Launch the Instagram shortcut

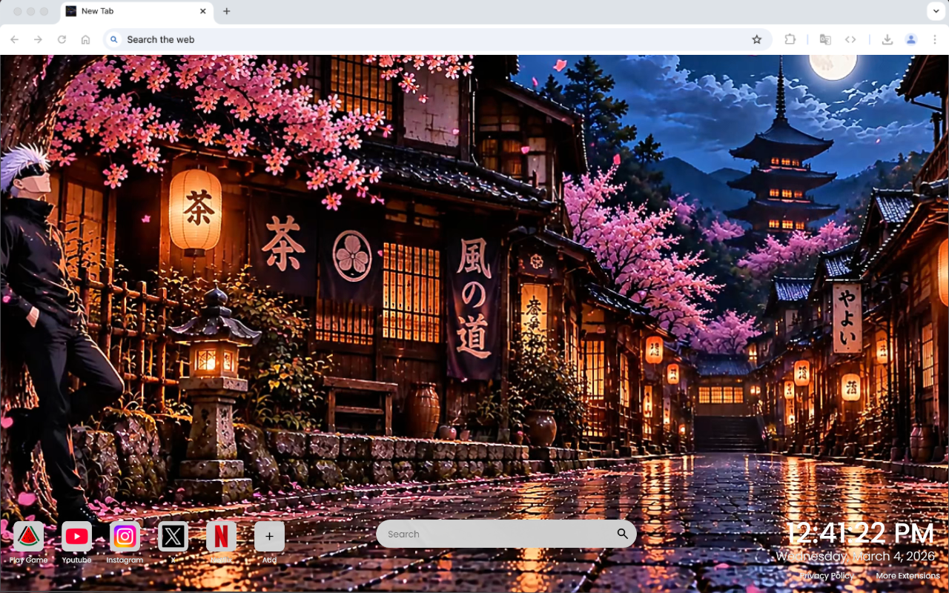click(x=125, y=536)
